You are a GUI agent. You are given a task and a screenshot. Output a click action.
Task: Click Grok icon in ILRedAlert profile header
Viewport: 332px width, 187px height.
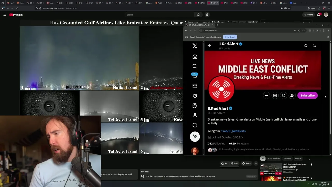(306, 46)
